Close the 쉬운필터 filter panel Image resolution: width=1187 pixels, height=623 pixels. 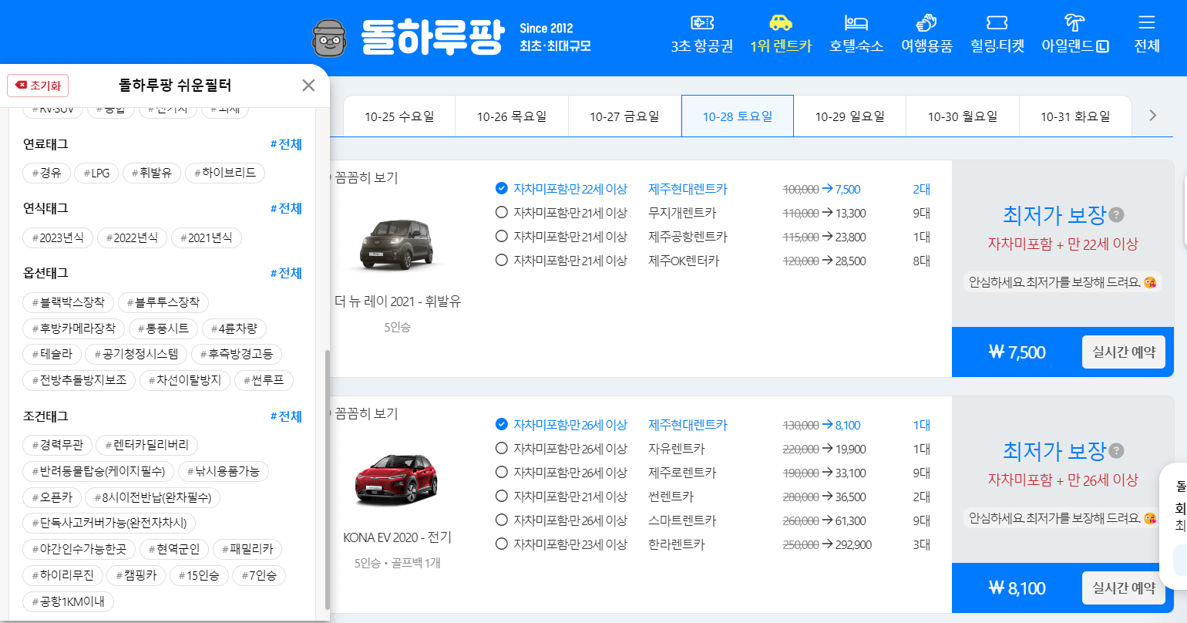pyautogui.click(x=308, y=86)
